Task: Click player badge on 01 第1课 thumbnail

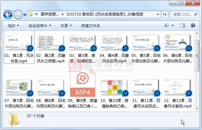Action: pos(30,48)
